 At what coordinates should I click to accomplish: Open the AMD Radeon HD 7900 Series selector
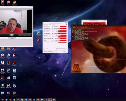point(50,52)
